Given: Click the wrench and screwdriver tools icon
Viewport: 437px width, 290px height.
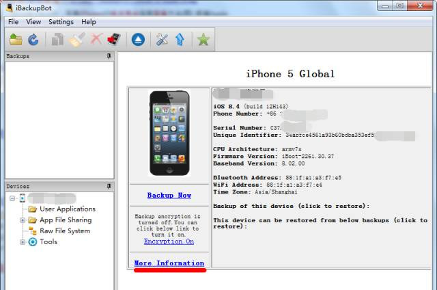Looking at the screenshot, I should pos(163,40).
